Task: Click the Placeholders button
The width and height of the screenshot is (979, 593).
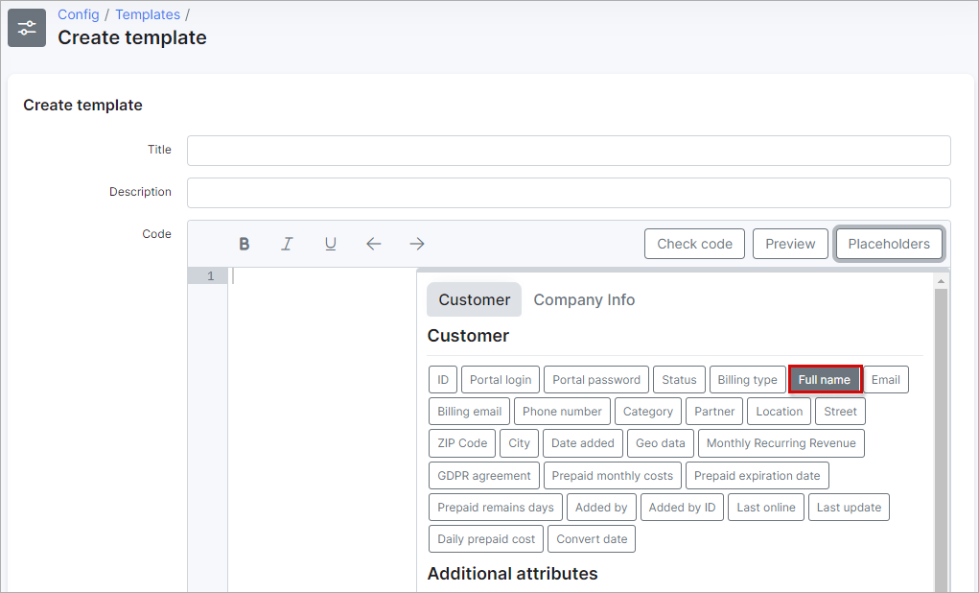Action: [x=889, y=243]
